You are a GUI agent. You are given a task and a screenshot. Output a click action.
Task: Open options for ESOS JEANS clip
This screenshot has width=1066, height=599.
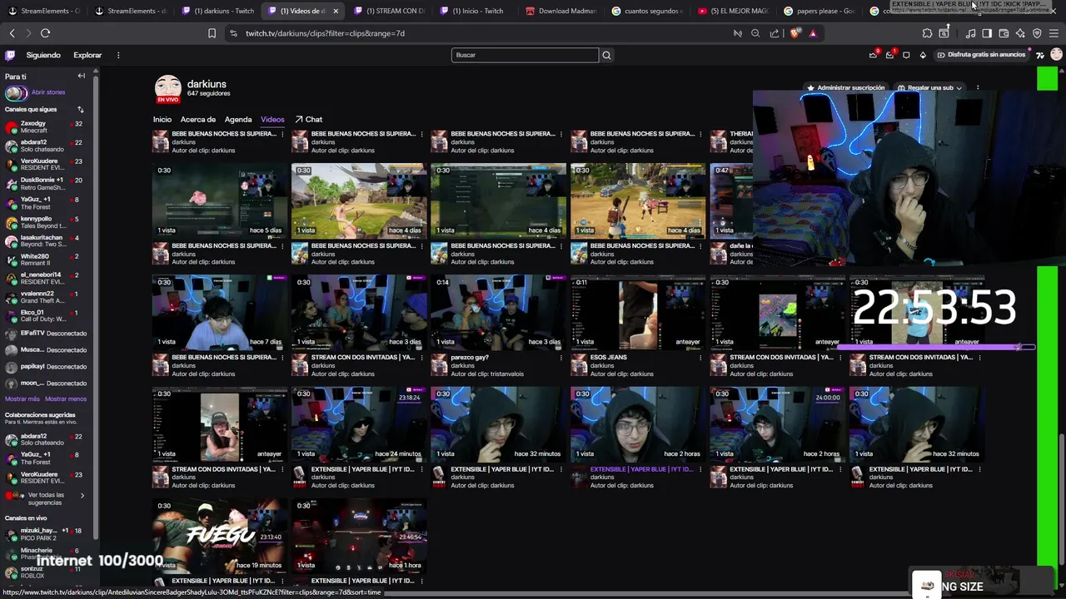tap(700, 357)
